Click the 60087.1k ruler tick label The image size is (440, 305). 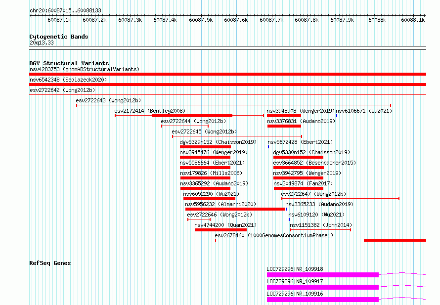click(59, 20)
